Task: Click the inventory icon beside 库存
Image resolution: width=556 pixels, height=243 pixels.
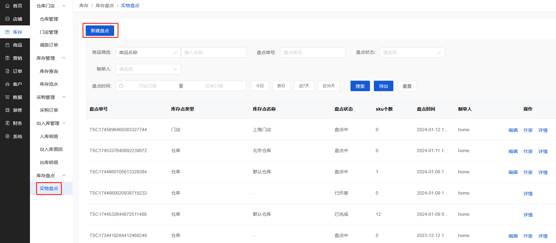Action: click(x=7, y=32)
